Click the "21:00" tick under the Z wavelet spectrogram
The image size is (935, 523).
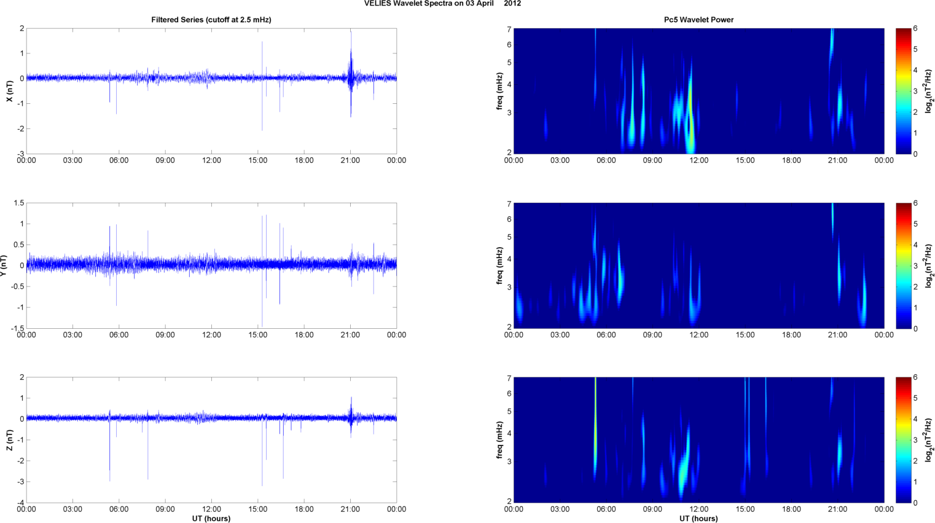[838, 509]
